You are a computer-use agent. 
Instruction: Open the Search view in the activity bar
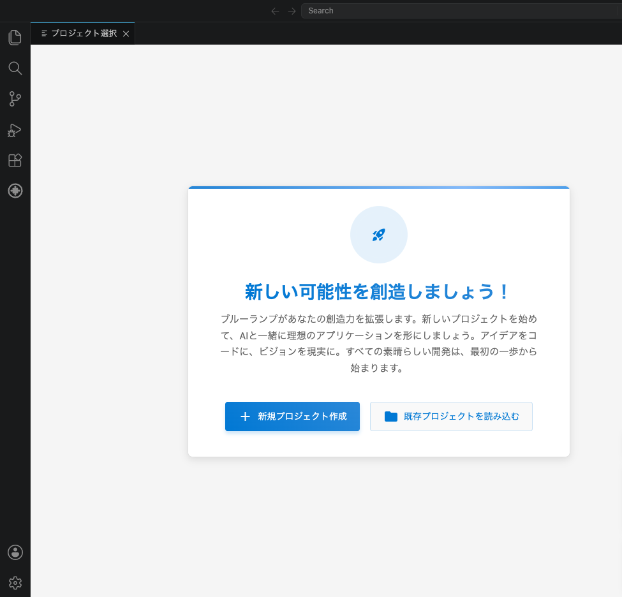[x=15, y=68]
